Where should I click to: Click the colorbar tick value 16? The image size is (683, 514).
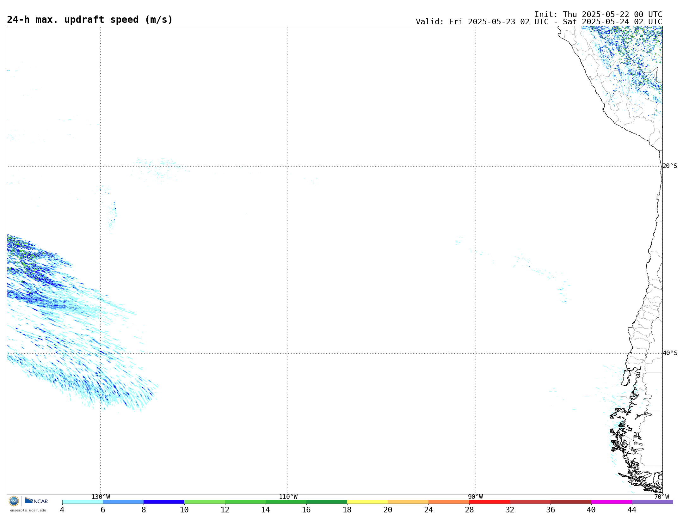(x=306, y=510)
